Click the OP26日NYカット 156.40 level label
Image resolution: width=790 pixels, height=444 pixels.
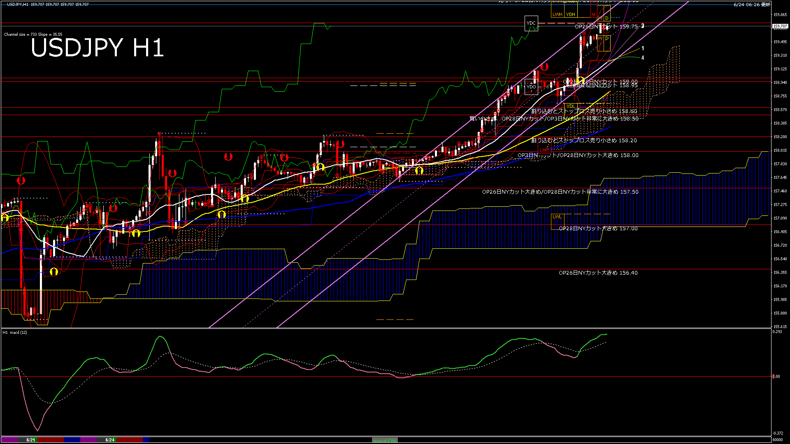point(598,273)
